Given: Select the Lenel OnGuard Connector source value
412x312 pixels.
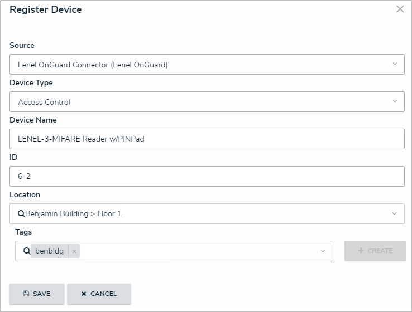Looking at the screenshot, I should (x=93, y=65).
